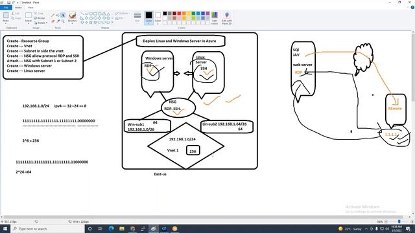Viewport: 415px width, 233px height.
Task: Open Paint Help question mark icon
Action: (x=412, y=7)
